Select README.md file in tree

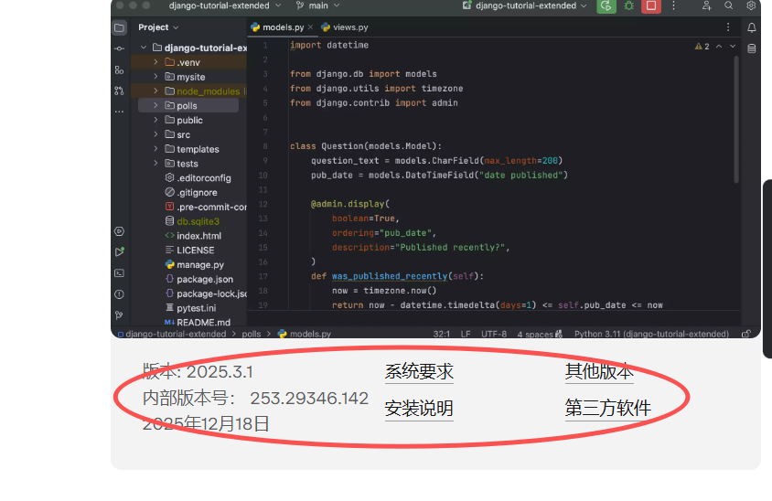198,323
